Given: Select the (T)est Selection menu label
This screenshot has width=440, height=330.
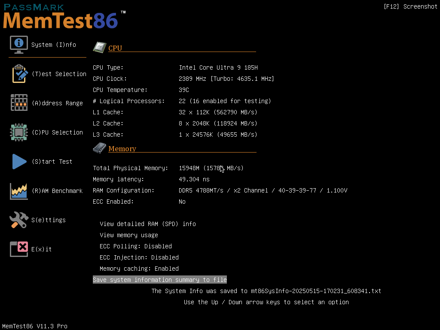Looking at the screenshot, I should tap(59, 74).
